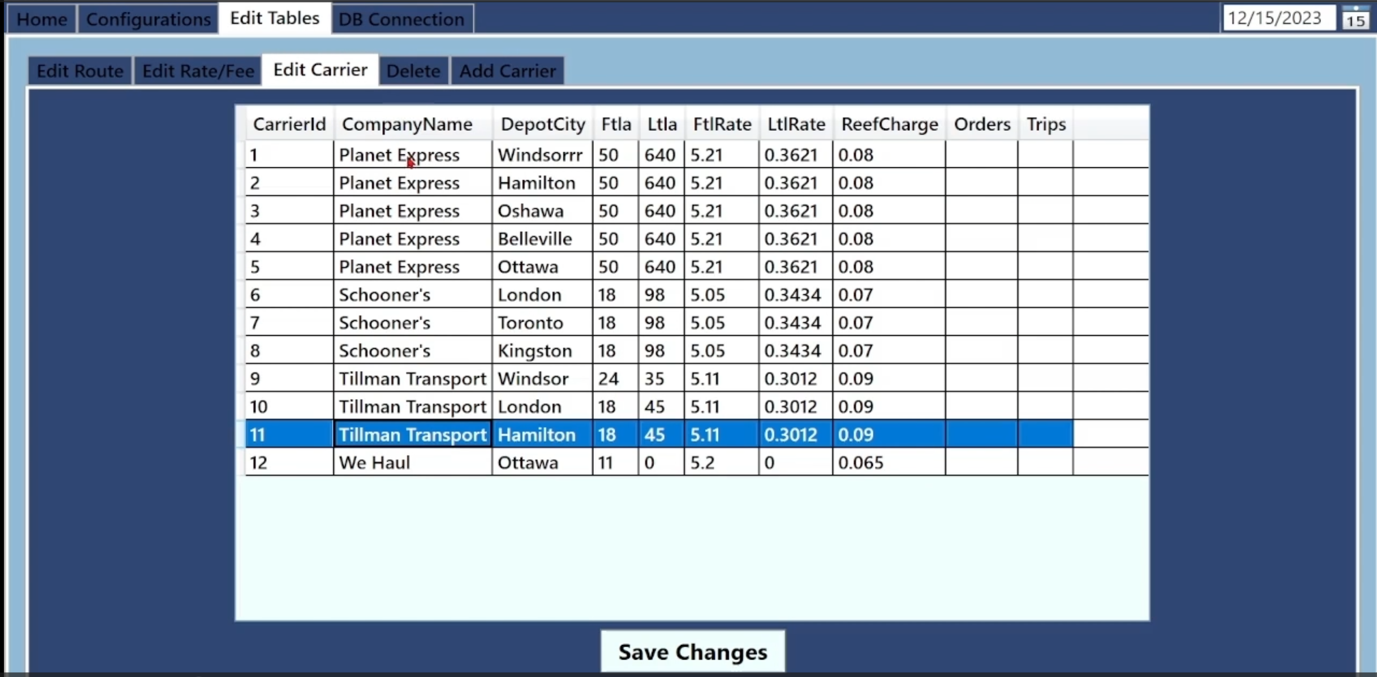Select the row header of carrier 6
This screenshot has width=1377, height=677.
click(x=241, y=295)
